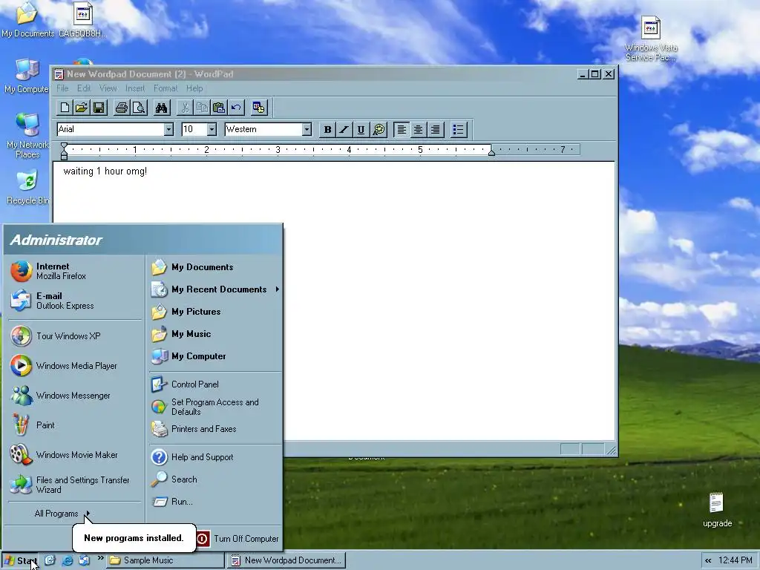Open My Pictures folder

[215, 312]
